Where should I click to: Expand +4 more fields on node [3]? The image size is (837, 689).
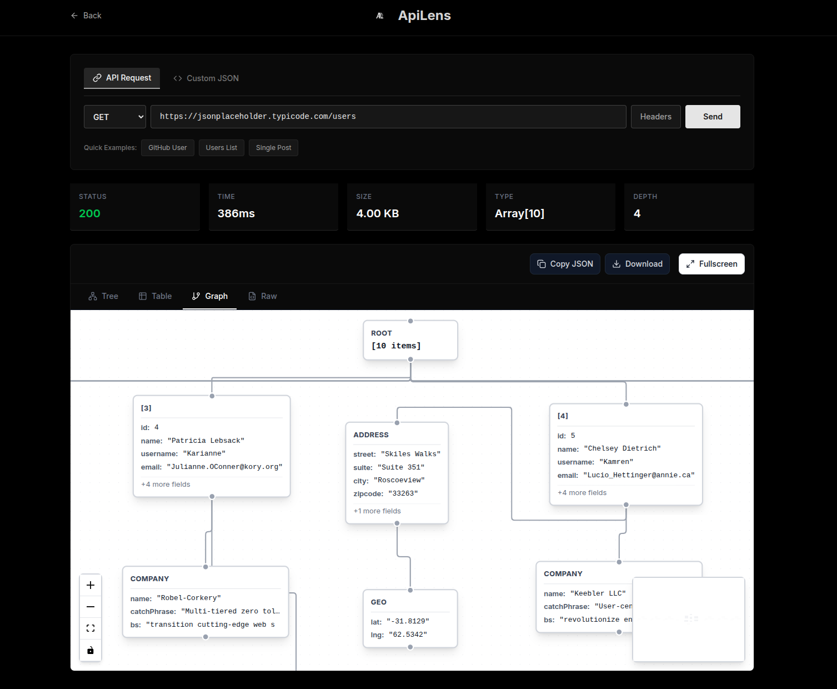point(166,485)
